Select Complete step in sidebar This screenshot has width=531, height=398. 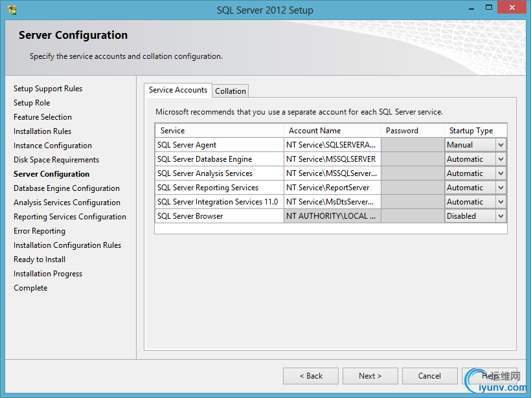coord(30,288)
